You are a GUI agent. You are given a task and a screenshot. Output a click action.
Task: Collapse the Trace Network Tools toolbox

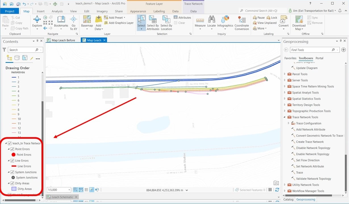click(285, 117)
